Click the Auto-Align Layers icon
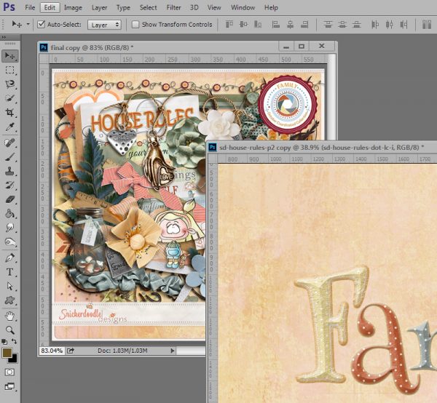The image size is (437, 403). coord(427,25)
